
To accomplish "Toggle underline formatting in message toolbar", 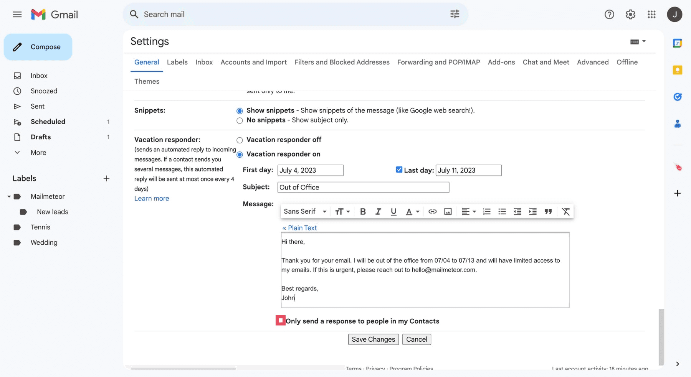I will (393, 211).
